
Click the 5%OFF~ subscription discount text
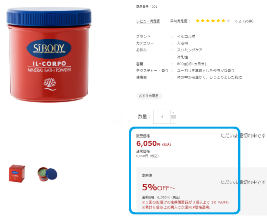click(x=158, y=187)
